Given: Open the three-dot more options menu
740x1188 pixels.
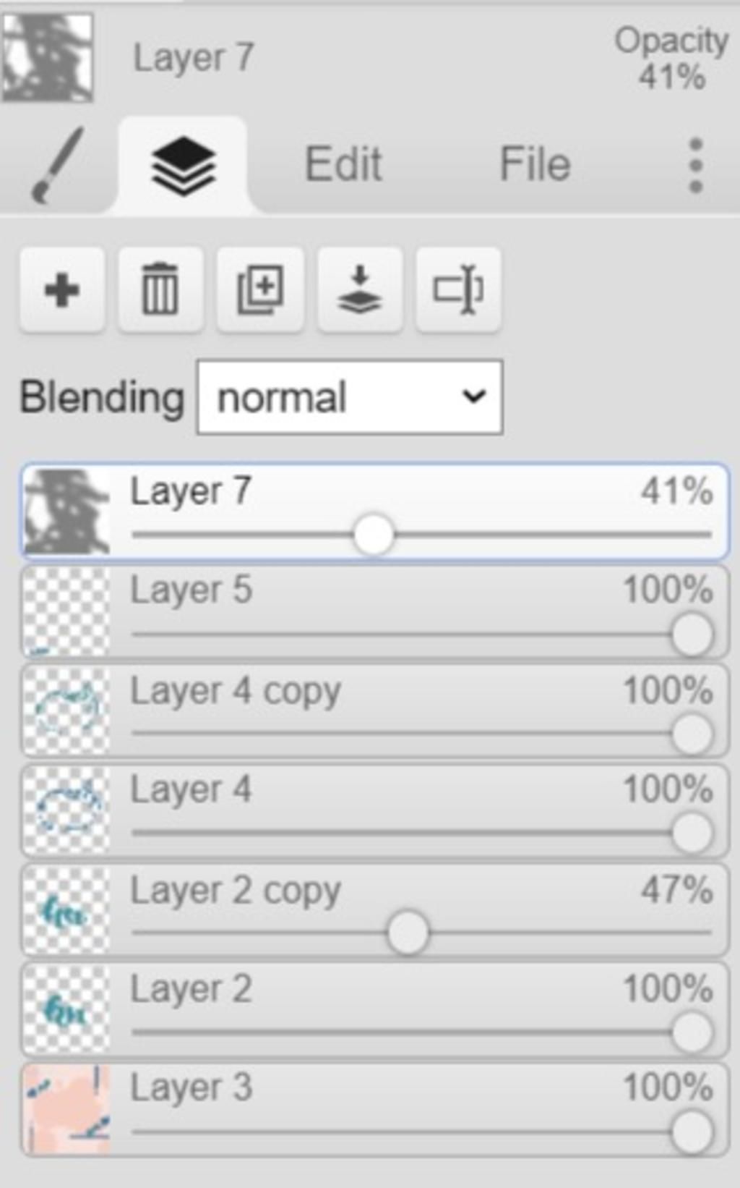Looking at the screenshot, I should click(x=696, y=166).
